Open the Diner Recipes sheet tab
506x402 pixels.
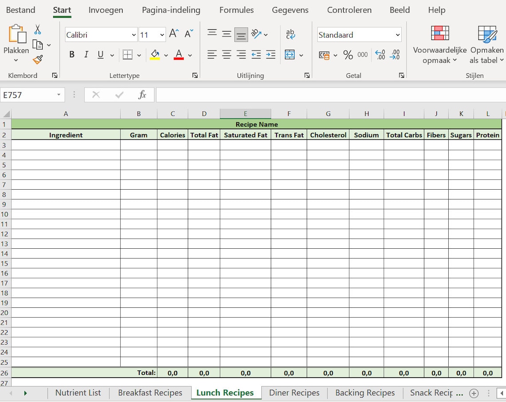click(294, 393)
